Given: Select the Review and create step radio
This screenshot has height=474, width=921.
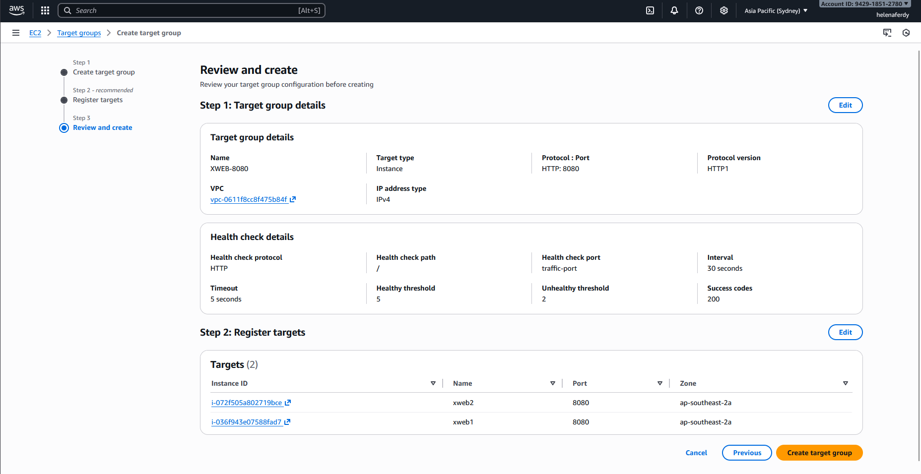Looking at the screenshot, I should [x=64, y=128].
